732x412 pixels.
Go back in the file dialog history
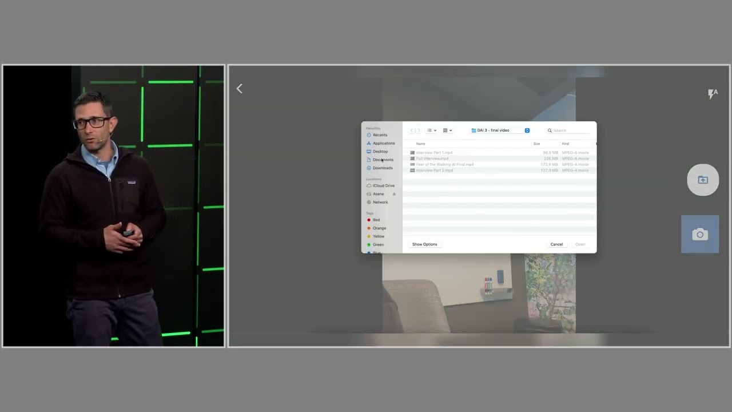tap(411, 130)
